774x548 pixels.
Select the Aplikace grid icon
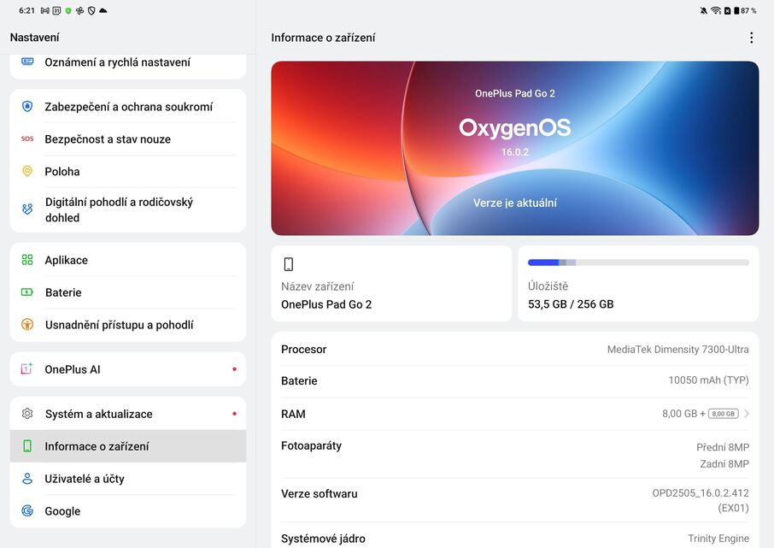tap(26, 259)
